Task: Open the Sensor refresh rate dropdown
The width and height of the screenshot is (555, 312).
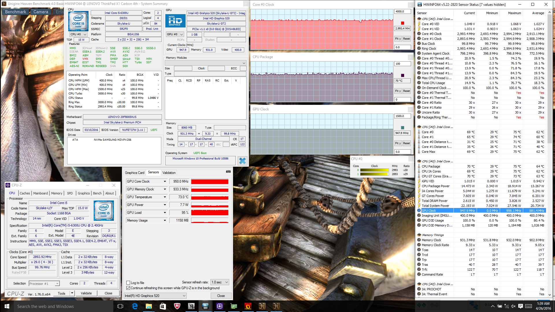Action: [220, 282]
